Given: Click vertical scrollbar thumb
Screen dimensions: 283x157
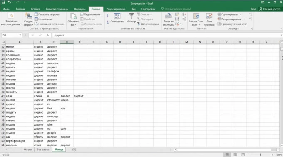Looking at the screenshot, I should 281,49.
